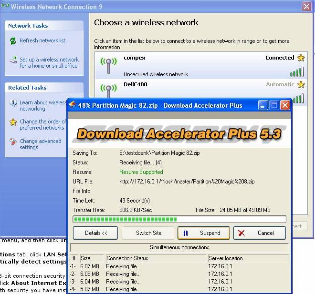The width and height of the screenshot is (315, 294).
Task: Close the Download Accelerator Plus window
Action: click(285, 105)
